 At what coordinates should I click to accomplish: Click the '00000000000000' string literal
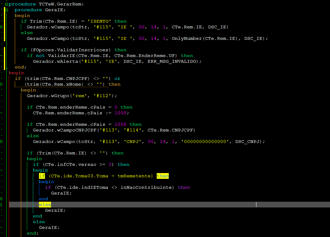(205, 142)
